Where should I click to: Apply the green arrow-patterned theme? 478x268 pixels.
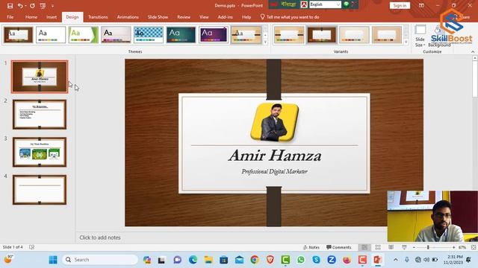click(x=83, y=35)
